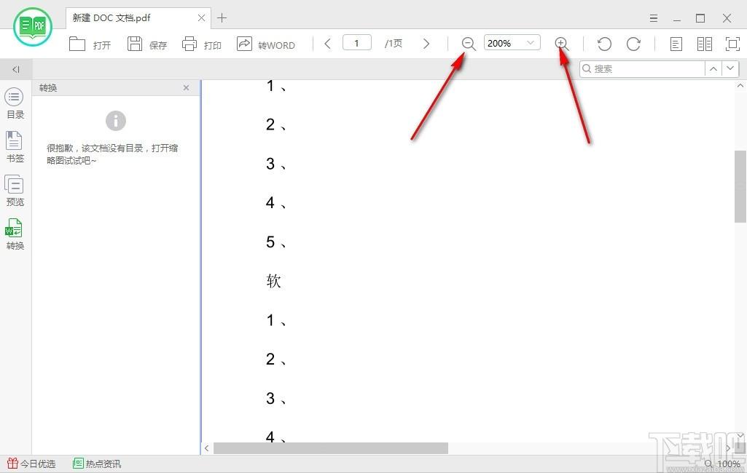The height and width of the screenshot is (473, 747).
Task: Find previous search result arrow
Action: 713,68
